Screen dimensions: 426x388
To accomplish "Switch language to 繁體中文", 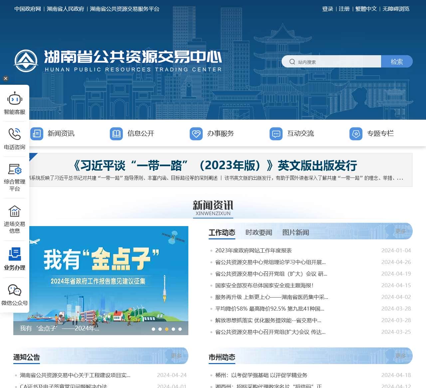I will pos(366,9).
